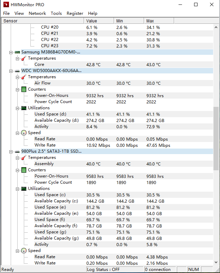The height and width of the screenshot is (273, 220).
Task: Collapse the 980Plus SSD Counters section
Action: click(x=18, y=170)
